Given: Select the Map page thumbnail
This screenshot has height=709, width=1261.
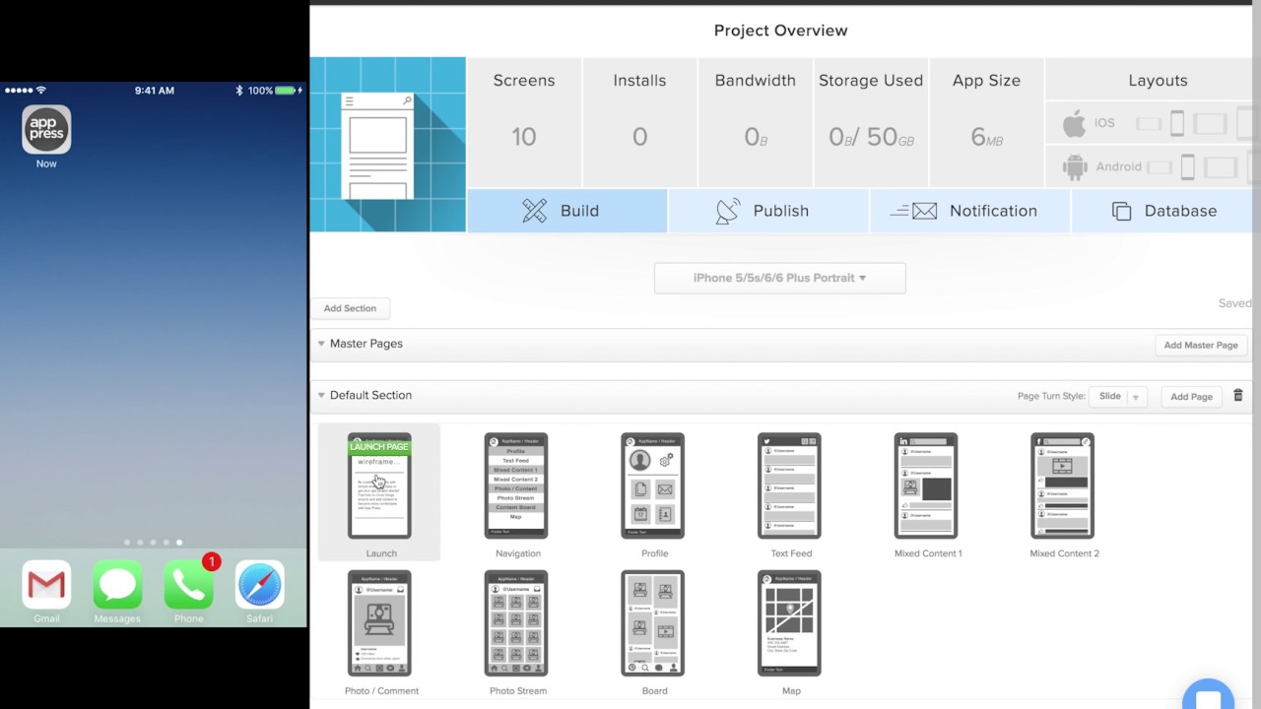Looking at the screenshot, I should [789, 623].
